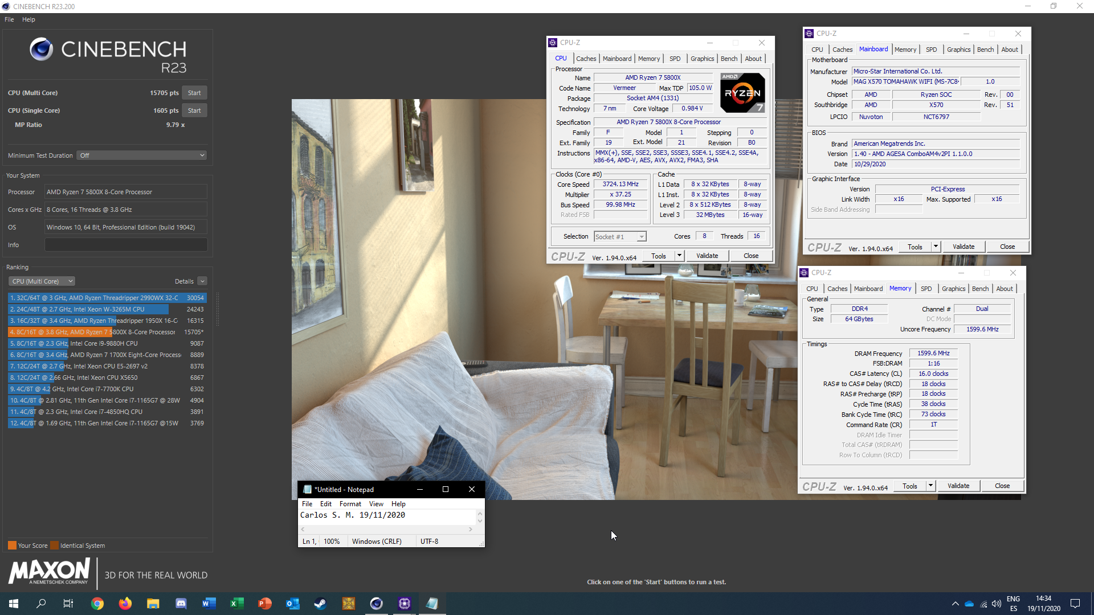The width and height of the screenshot is (1094, 615).
Task: Open Google Chrome from the taskbar
Action: click(97, 604)
